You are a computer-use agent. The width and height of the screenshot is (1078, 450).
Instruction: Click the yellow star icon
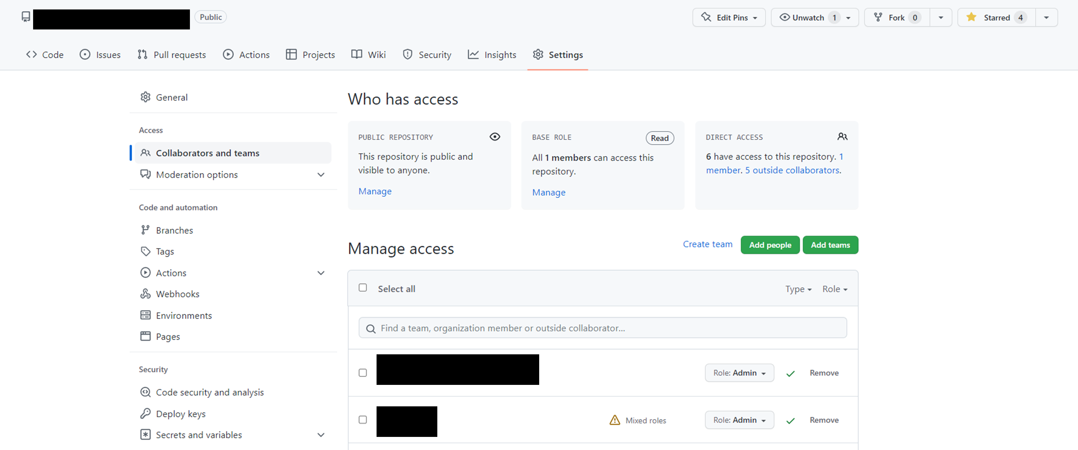coord(971,17)
